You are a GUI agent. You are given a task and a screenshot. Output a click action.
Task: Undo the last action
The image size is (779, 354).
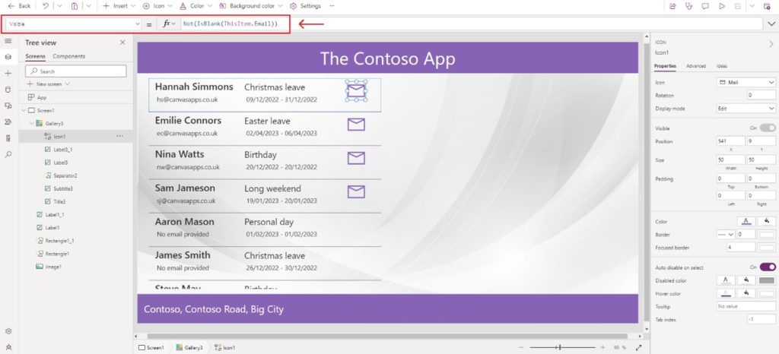(x=46, y=6)
